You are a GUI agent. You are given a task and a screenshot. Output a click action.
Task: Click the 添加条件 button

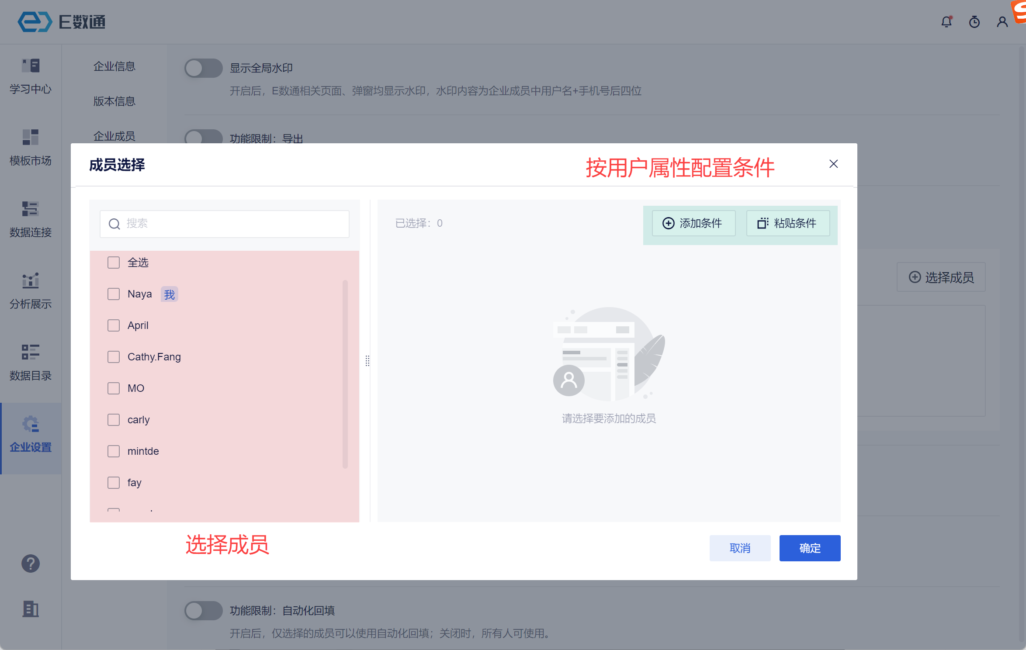[x=693, y=223]
